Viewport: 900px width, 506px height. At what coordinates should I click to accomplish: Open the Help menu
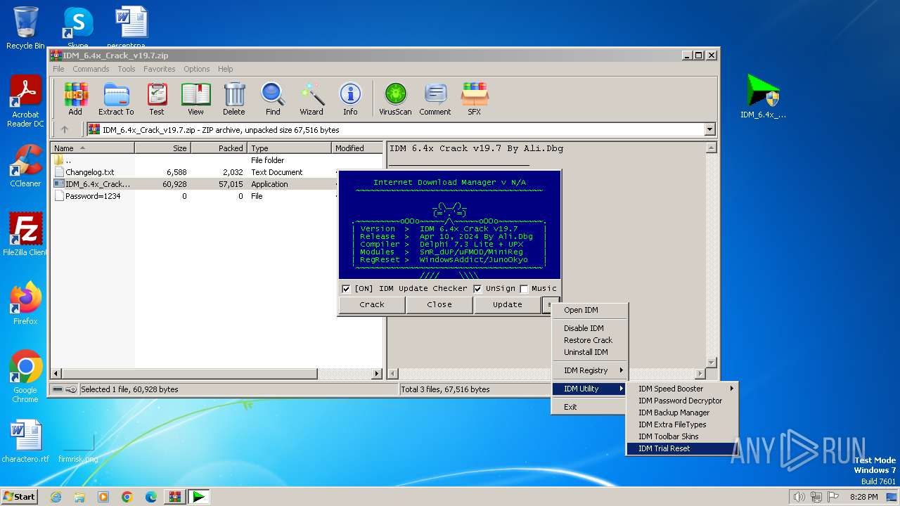click(225, 69)
